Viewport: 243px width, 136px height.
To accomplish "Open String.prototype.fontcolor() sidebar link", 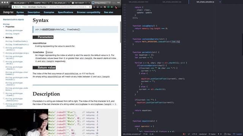I will (x=14, y=100).
